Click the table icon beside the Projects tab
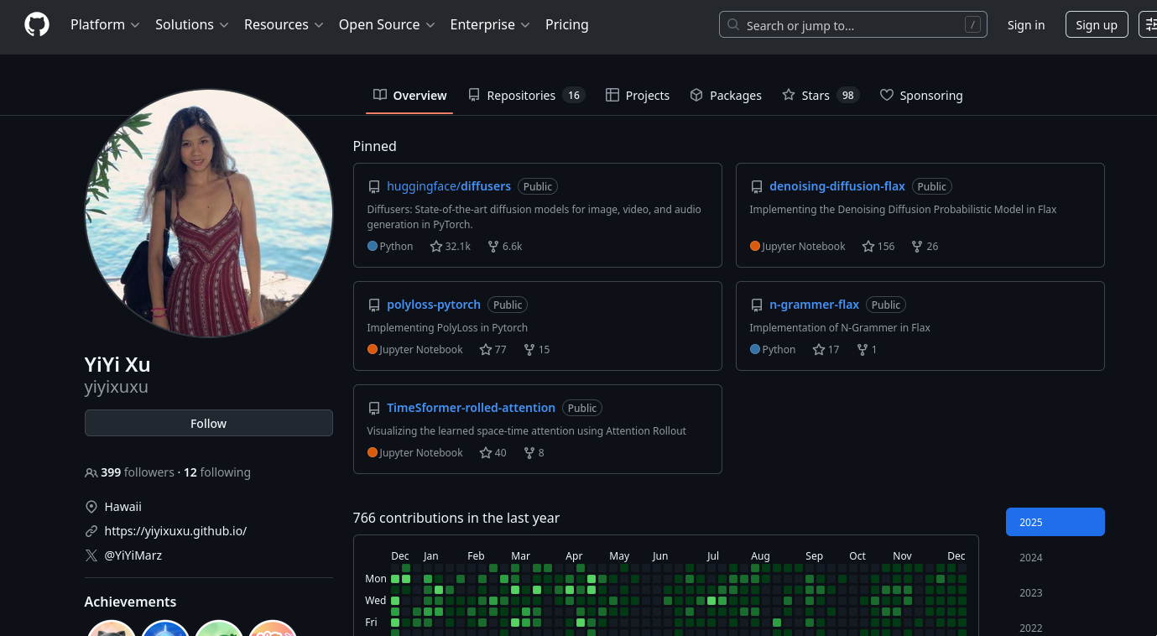This screenshot has width=1157, height=636. coord(612,95)
